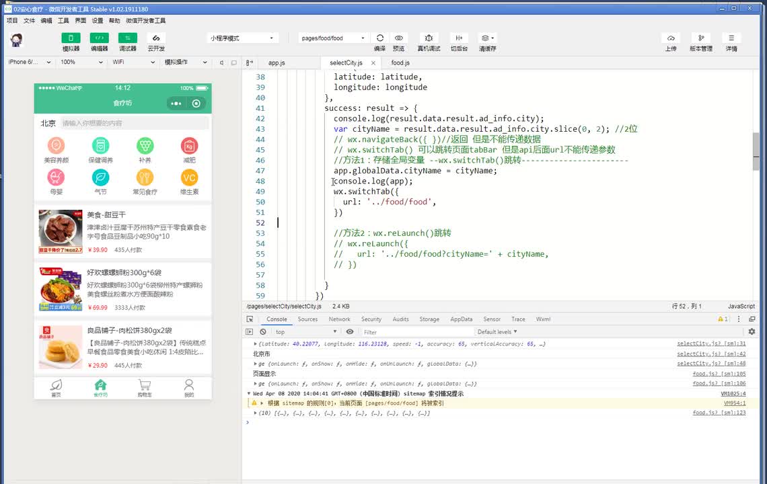
Task: Toggle the Simulator panel button
Action: click(71, 38)
